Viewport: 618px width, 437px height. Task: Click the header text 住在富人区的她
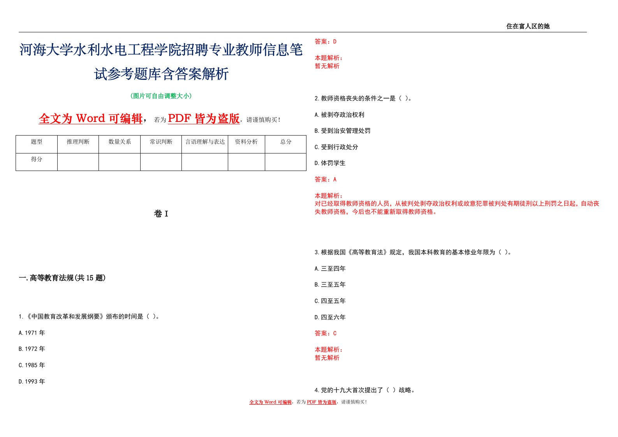(528, 26)
